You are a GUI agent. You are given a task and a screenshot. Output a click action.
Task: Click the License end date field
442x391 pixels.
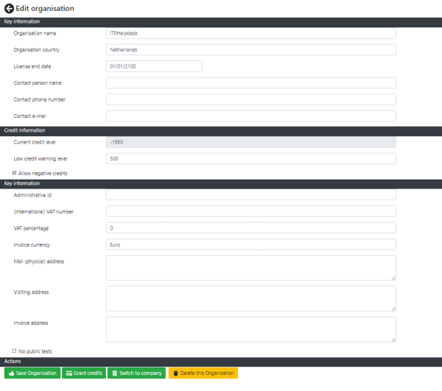[x=154, y=66]
